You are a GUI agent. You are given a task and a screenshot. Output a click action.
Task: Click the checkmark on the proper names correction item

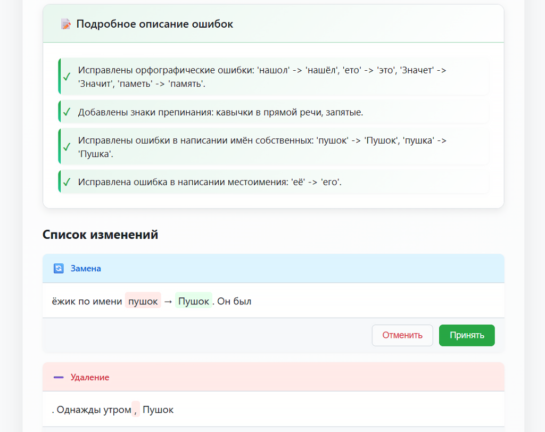coord(67,146)
